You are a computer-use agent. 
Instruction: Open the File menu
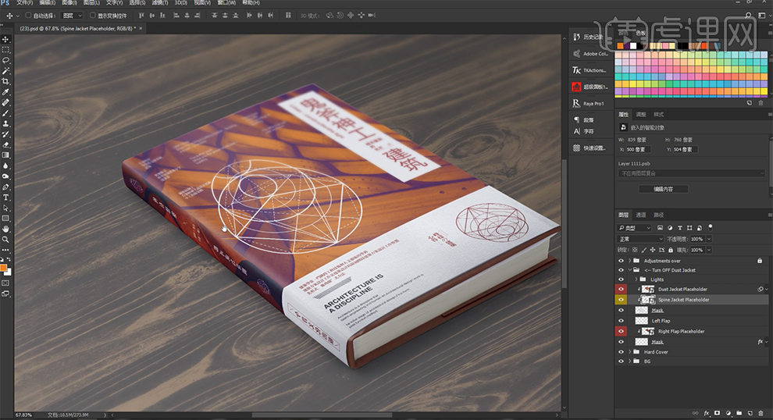click(25, 2)
